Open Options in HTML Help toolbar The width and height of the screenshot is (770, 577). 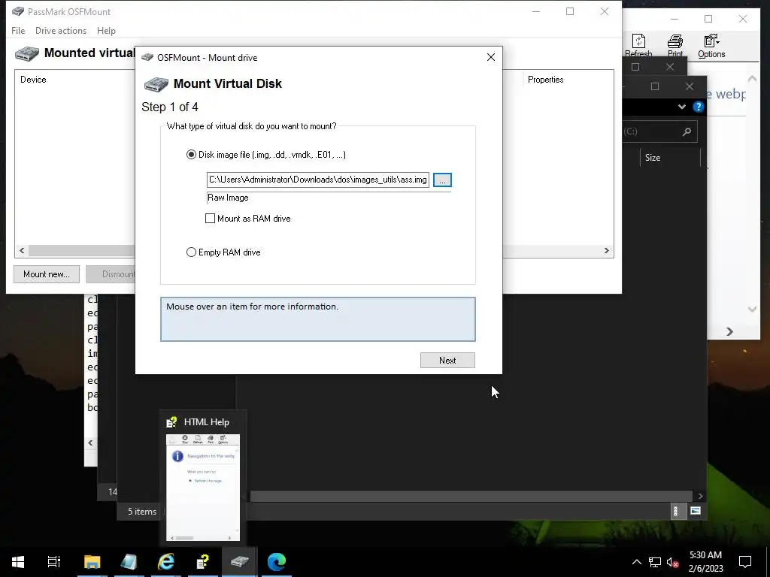tap(711, 46)
